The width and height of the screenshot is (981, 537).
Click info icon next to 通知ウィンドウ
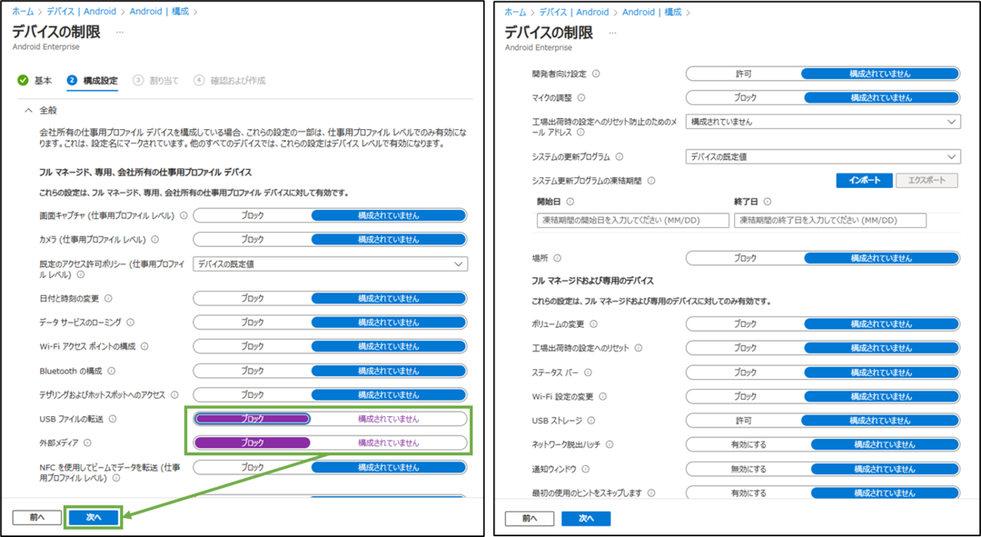(x=586, y=469)
